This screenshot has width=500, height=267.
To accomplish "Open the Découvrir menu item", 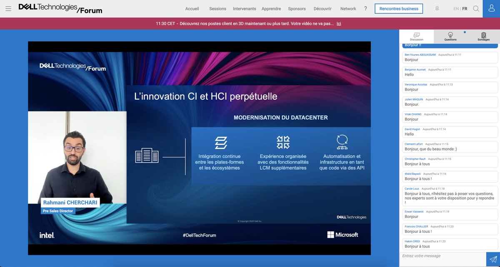I will pos(322,8).
